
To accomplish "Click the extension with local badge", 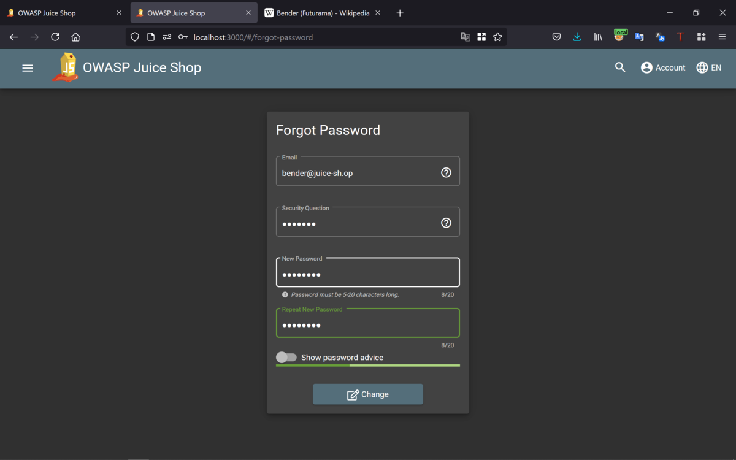I will [619, 36].
